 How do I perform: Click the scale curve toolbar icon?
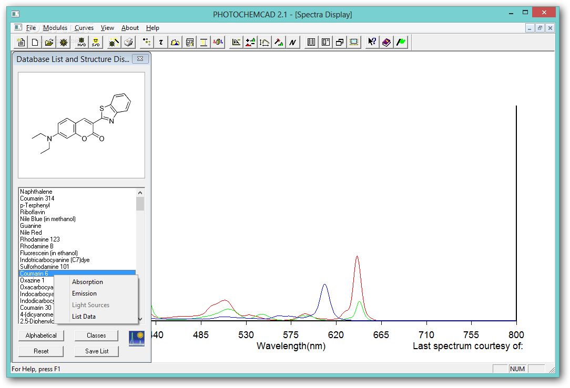click(x=264, y=42)
